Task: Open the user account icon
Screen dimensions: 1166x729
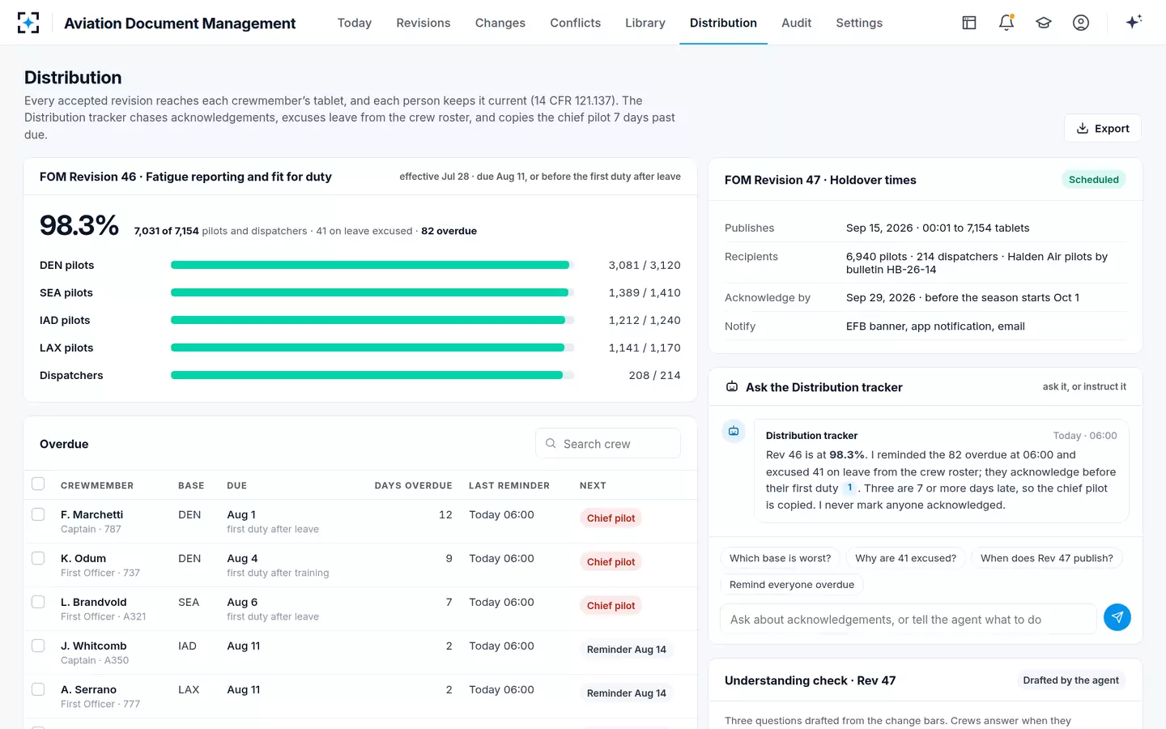Action: click(1081, 23)
